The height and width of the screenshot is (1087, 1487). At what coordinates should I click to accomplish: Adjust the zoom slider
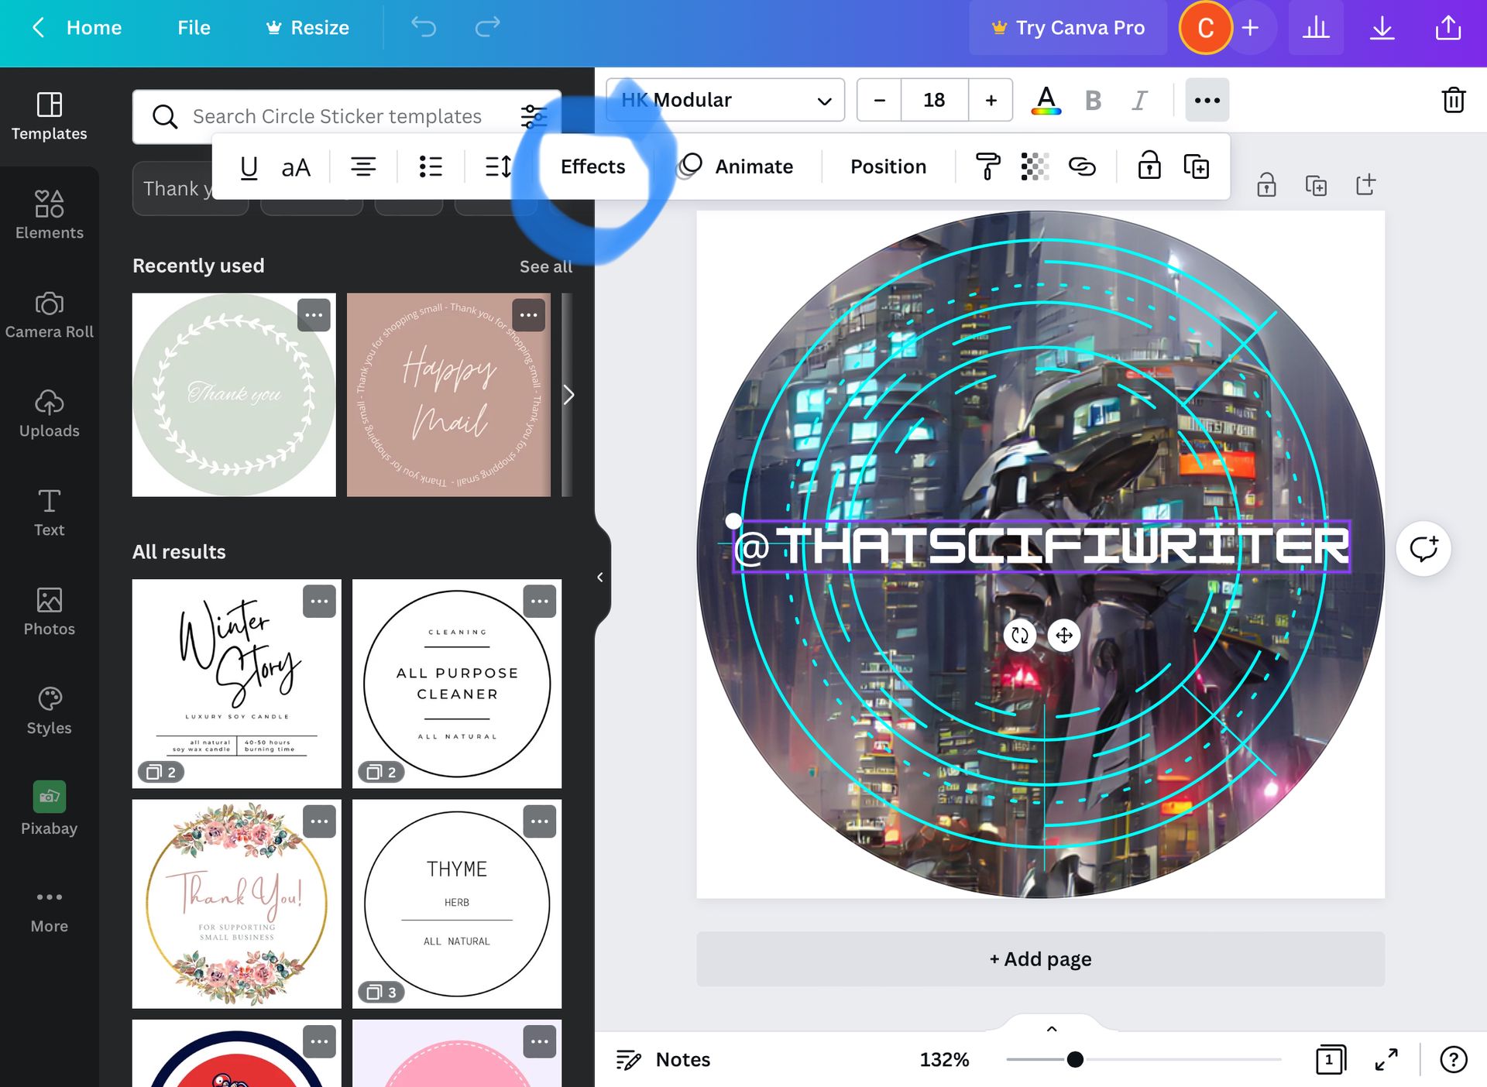(1074, 1059)
